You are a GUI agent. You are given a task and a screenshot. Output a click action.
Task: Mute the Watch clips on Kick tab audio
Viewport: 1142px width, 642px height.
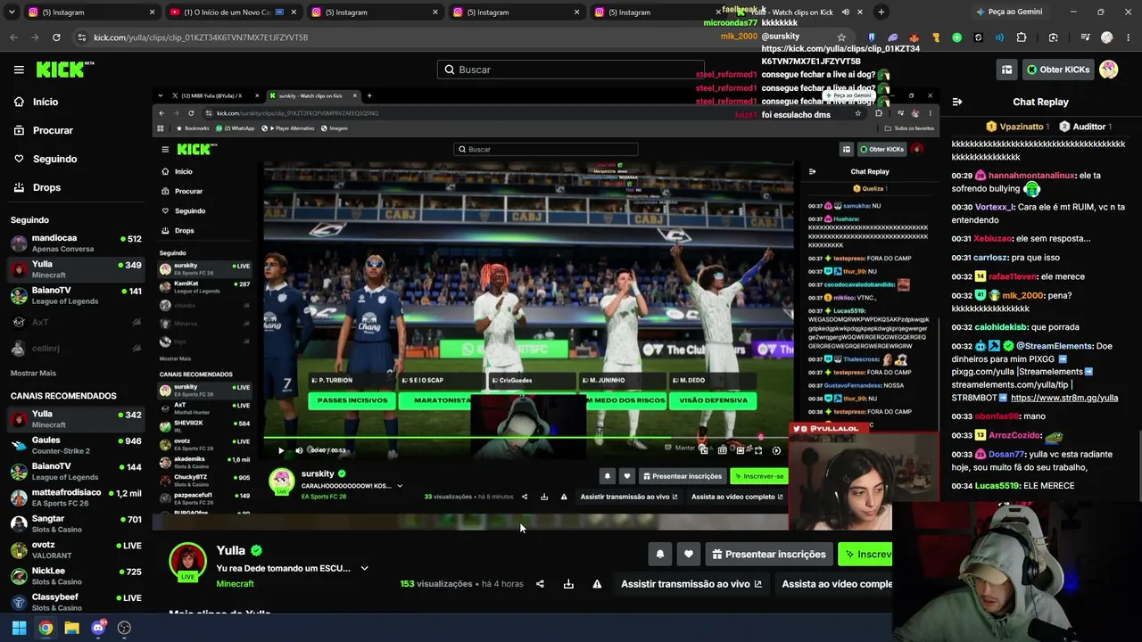[845, 12]
